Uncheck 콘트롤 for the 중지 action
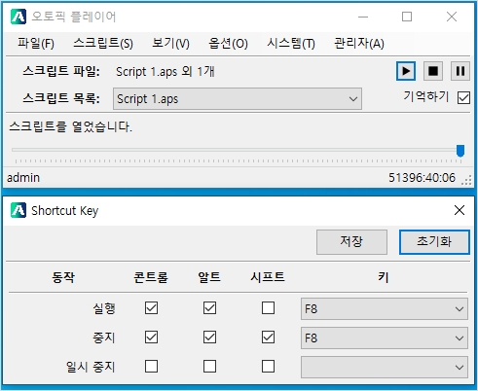This screenshot has height=391, width=478. (x=151, y=338)
